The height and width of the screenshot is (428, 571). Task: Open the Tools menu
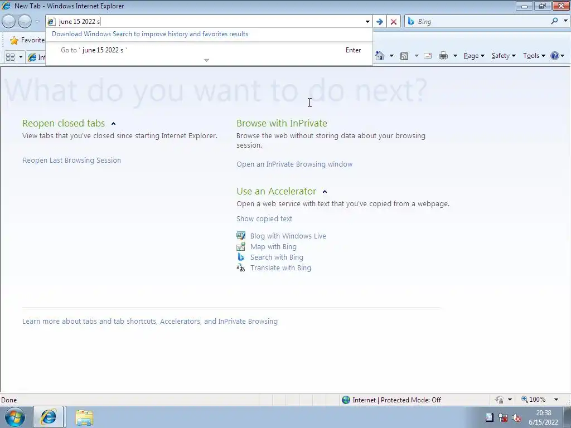point(534,56)
